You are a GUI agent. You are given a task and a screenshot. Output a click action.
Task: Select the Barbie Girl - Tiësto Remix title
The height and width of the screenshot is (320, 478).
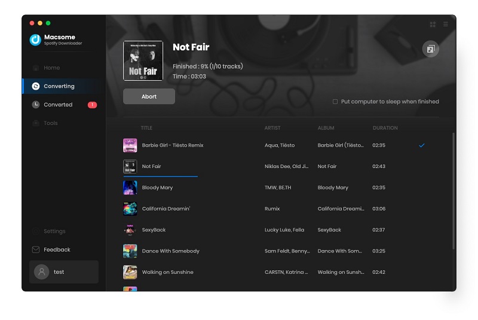pyautogui.click(x=173, y=145)
